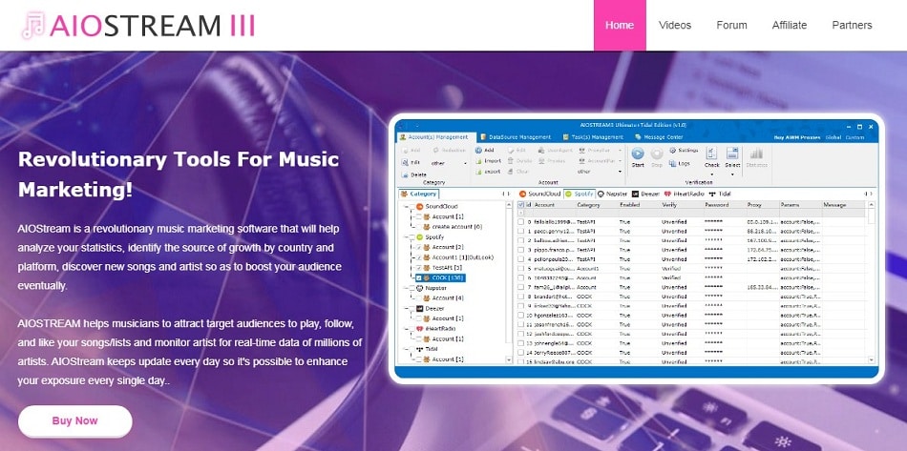The image size is (907, 451).
Task: Open the Partners page
Action: [x=852, y=26]
